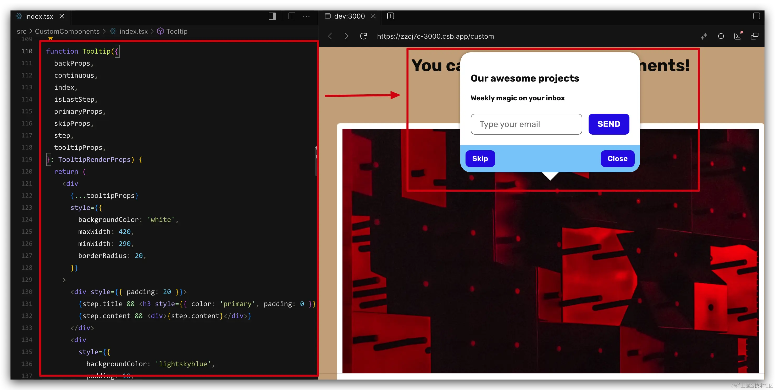Click the backgroundColor 'lightskyblue' line
Image resolution: width=775 pixels, height=390 pixels.
click(150, 364)
